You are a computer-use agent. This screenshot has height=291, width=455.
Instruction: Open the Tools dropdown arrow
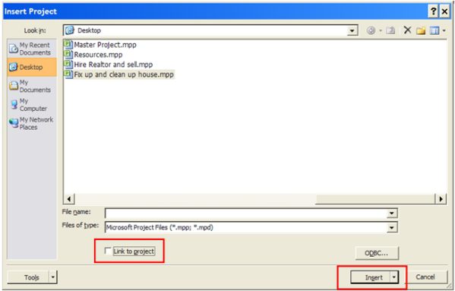pyautogui.click(x=53, y=277)
